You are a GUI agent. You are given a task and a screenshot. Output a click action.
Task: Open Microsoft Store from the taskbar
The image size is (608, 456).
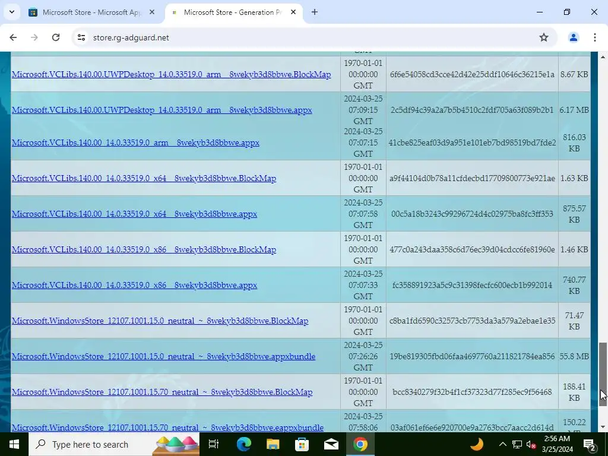tap(302, 444)
